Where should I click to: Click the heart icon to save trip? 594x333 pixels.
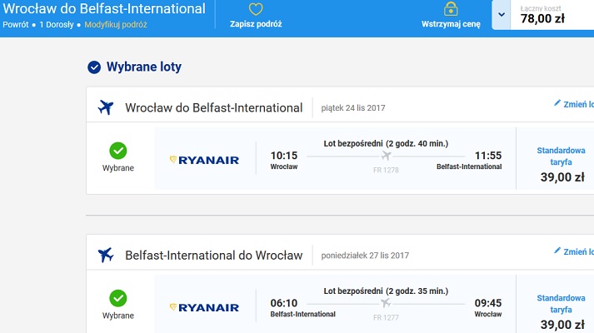click(x=256, y=9)
